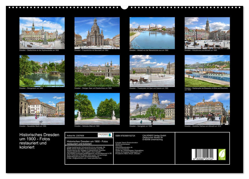Viewport: 249px width, 179px height.
Task: Click 'Library of Congress Washington D.C.' source text
Action: pyautogui.click(x=129, y=152)
